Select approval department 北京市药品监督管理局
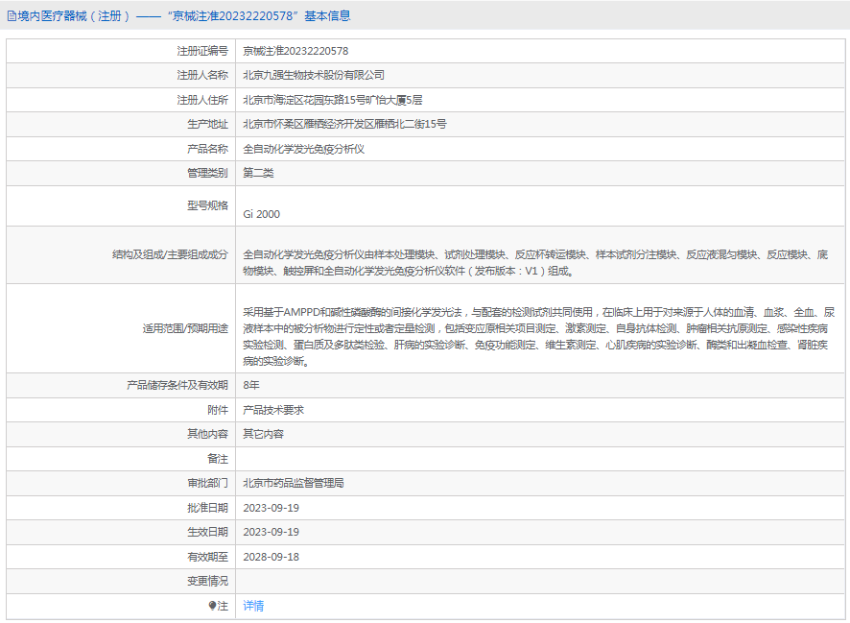850x623 pixels. [x=294, y=483]
